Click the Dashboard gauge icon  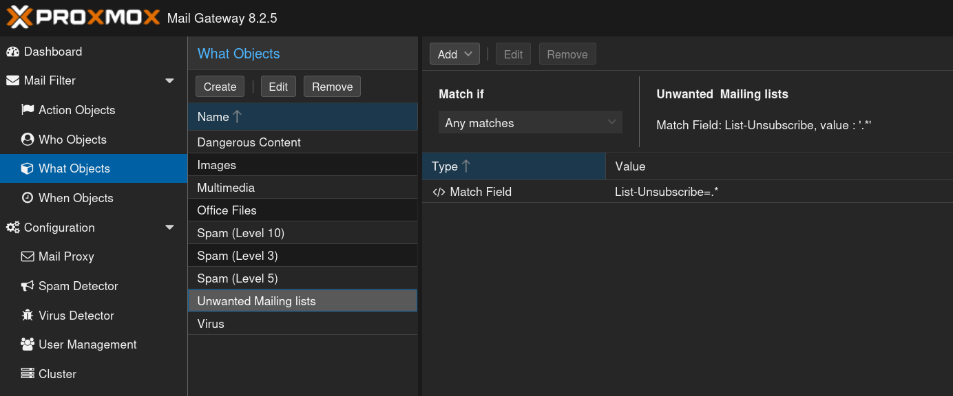(x=12, y=52)
